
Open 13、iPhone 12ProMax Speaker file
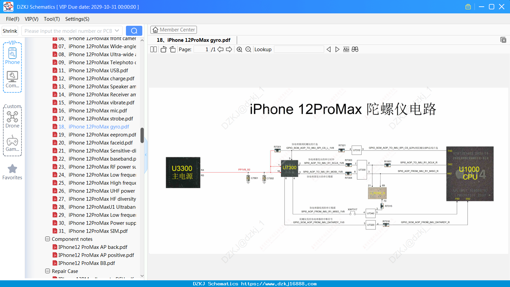click(95, 87)
